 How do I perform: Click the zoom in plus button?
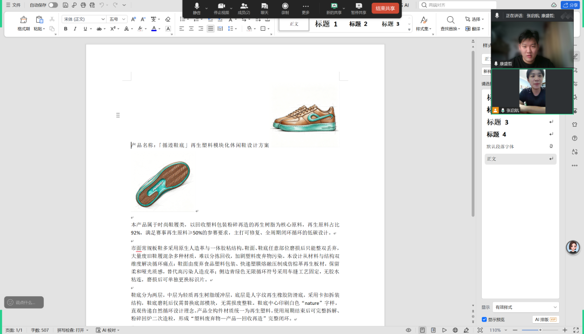pos(565,330)
